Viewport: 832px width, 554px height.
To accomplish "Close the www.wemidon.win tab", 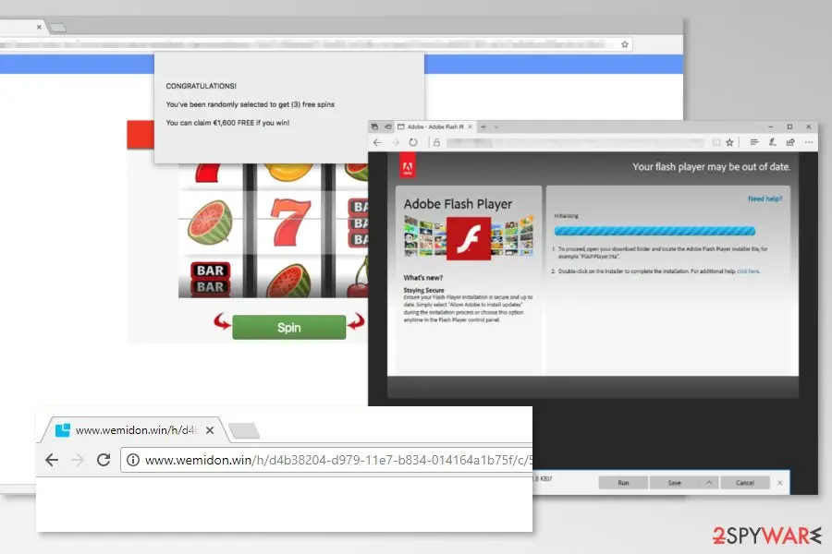I will tap(210, 430).
